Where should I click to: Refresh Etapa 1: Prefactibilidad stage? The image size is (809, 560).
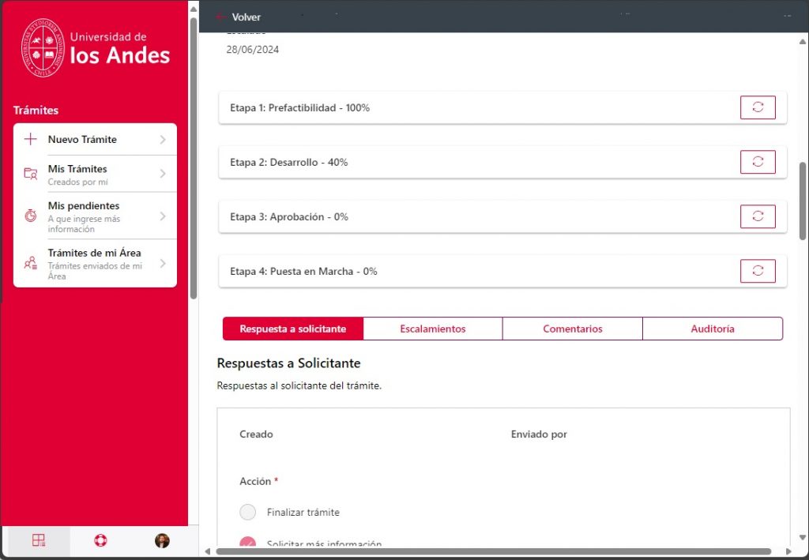point(758,107)
